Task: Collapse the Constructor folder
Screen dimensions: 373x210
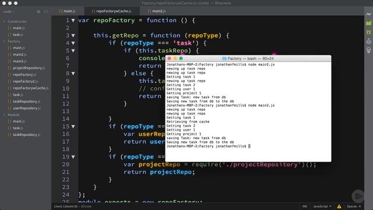Action: tap(4, 22)
